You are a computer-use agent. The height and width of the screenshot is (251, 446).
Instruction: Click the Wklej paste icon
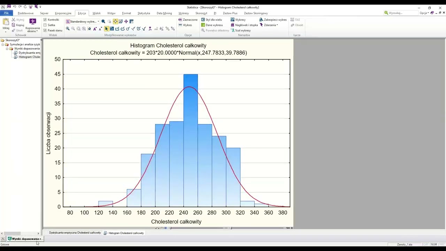tap(6, 22)
